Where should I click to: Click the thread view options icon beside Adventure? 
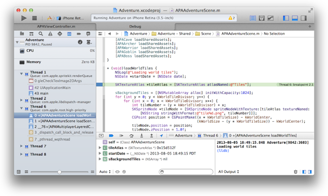(89, 42)
